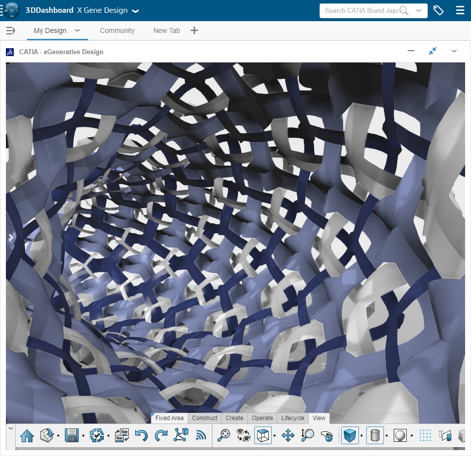Click the CATIA xGenerative Design app icon
Image resolution: width=471 pixels, height=456 pixels.
(x=10, y=52)
